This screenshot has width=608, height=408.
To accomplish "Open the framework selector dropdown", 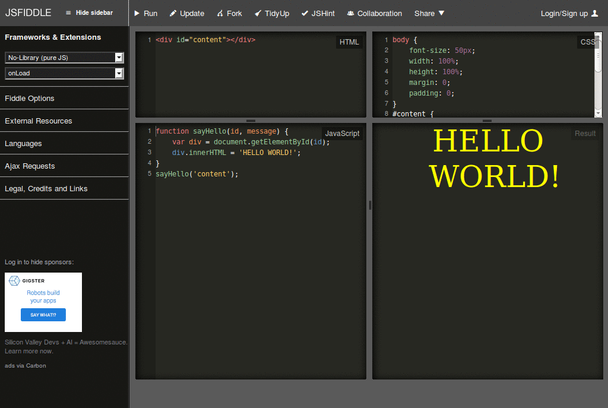I will (64, 57).
